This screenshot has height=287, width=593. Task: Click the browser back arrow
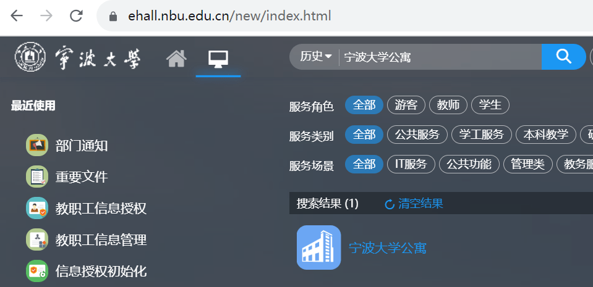click(16, 16)
